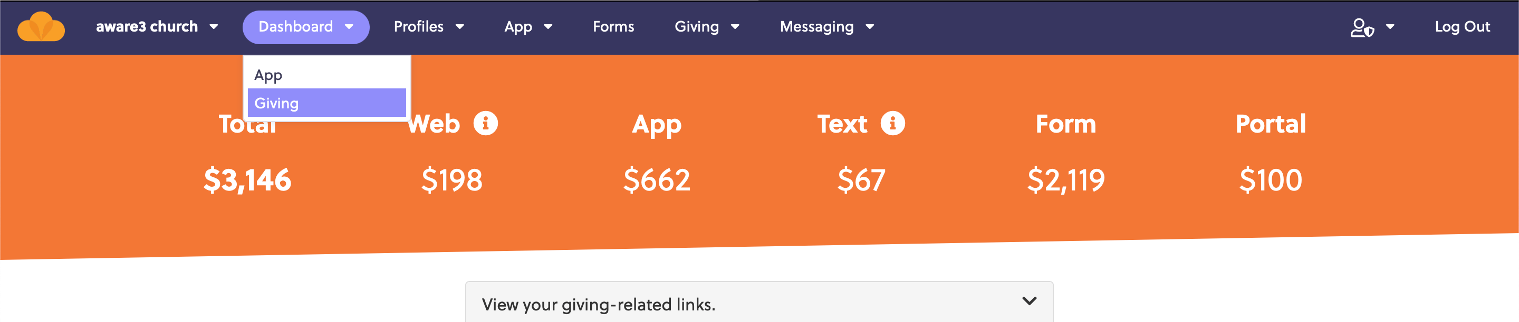Click the Web info icon
The height and width of the screenshot is (322, 1519).
pos(485,124)
